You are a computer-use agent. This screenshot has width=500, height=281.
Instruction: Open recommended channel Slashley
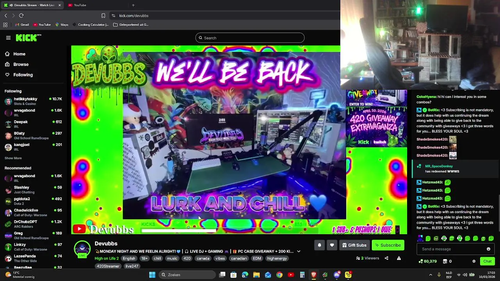click(x=33, y=190)
